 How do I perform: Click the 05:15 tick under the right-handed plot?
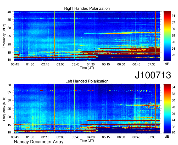click(x=106, y=64)
